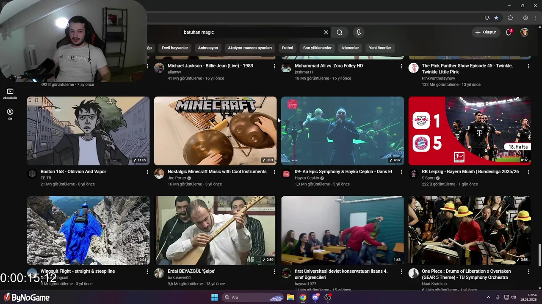The image size is (542, 304).
Task: Play the Erdal BEYAZGÜL saz thumbnail
Action: (x=215, y=231)
